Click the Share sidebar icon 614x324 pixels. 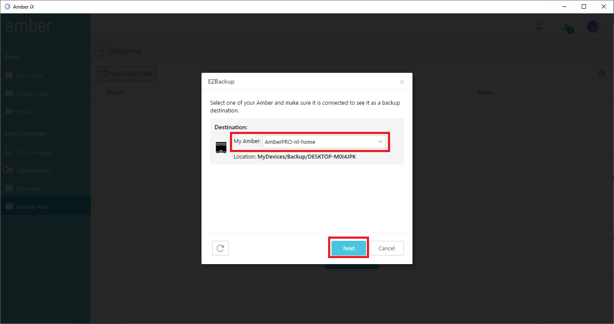pyautogui.click(x=9, y=112)
